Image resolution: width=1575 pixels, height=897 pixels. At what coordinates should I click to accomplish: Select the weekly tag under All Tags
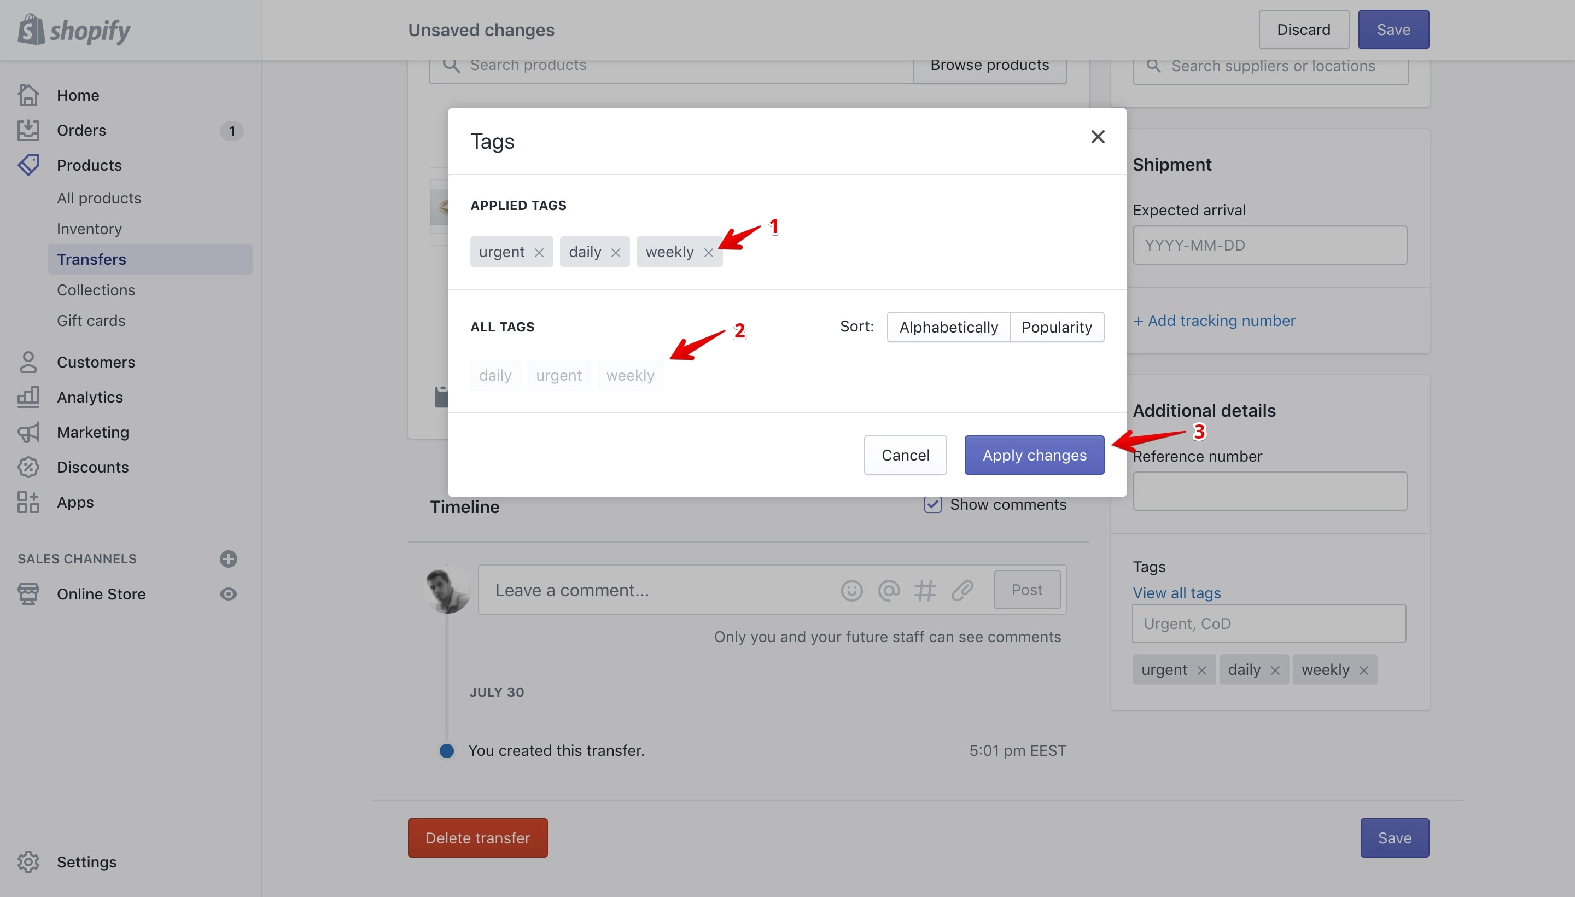(630, 375)
